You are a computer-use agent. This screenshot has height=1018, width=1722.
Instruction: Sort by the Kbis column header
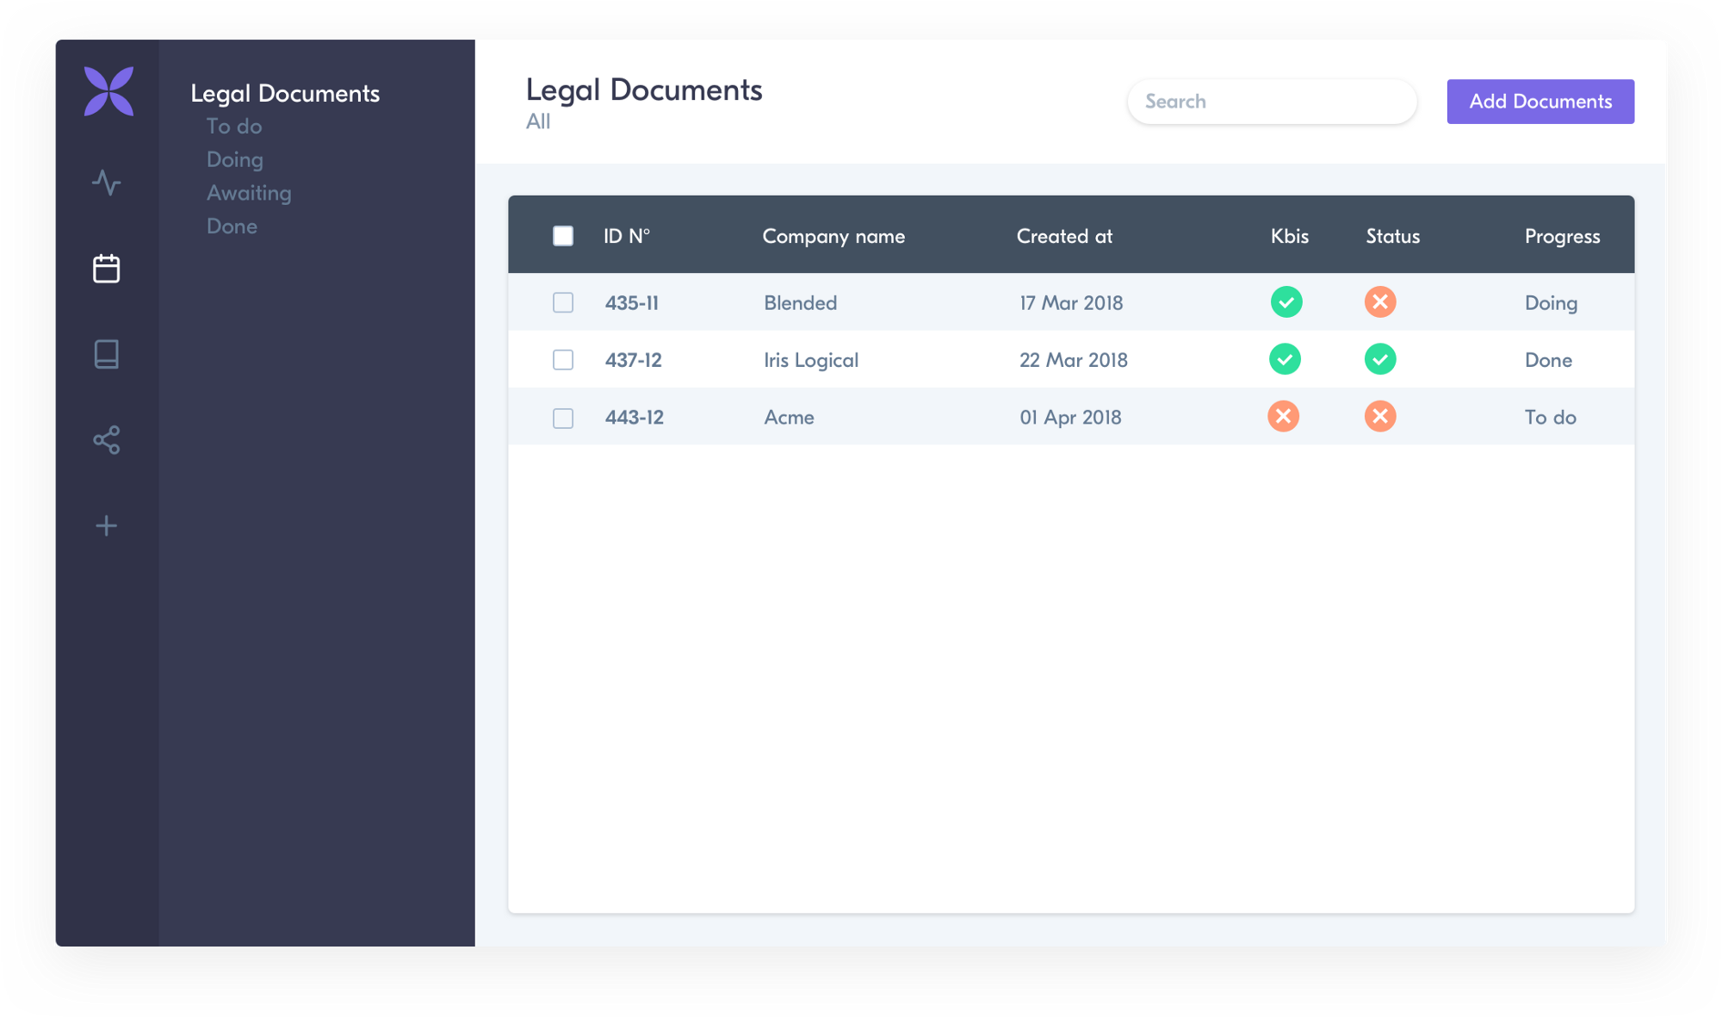point(1290,236)
